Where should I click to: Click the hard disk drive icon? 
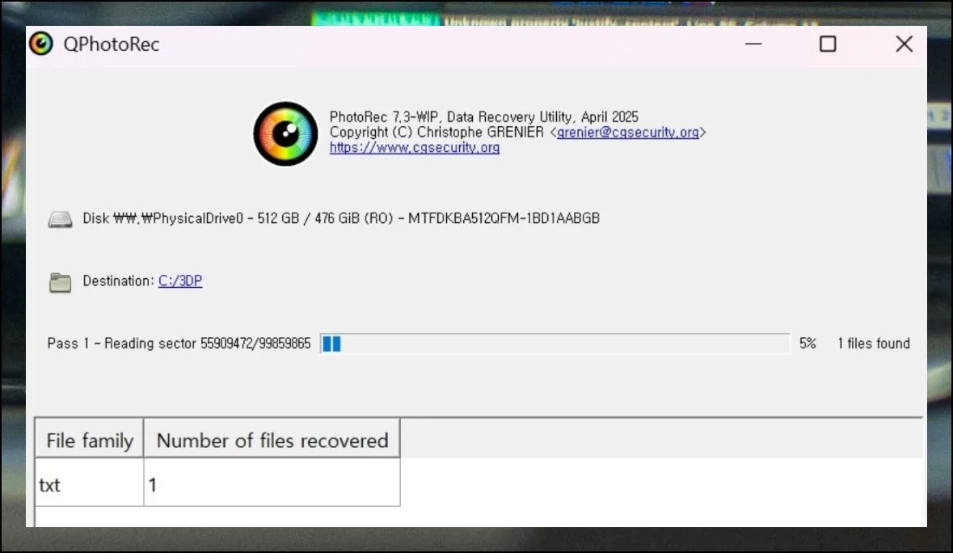(60, 219)
